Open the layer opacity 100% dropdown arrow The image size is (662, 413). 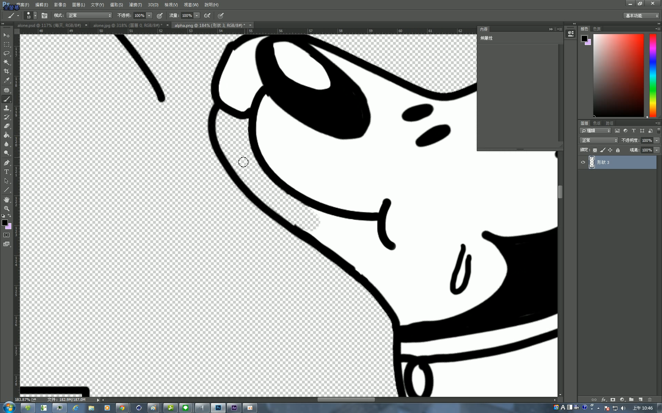click(x=657, y=140)
